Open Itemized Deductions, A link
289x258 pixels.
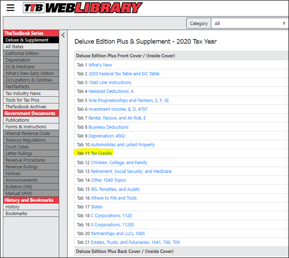click(111, 91)
